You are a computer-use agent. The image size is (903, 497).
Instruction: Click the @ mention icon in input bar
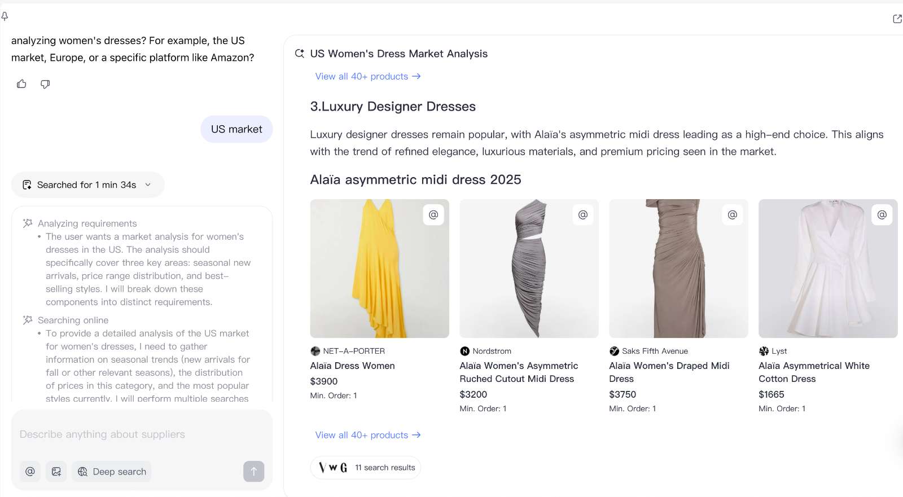click(30, 472)
